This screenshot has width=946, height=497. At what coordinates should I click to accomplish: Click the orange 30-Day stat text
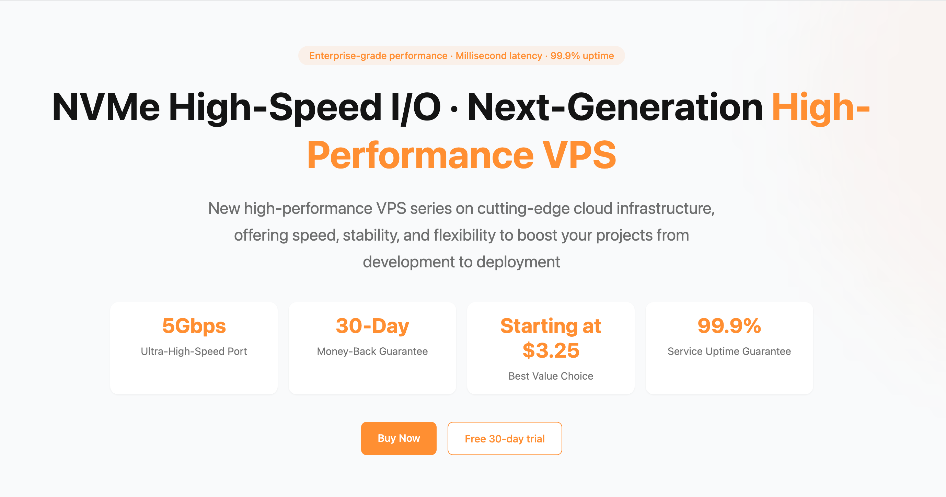pos(372,325)
